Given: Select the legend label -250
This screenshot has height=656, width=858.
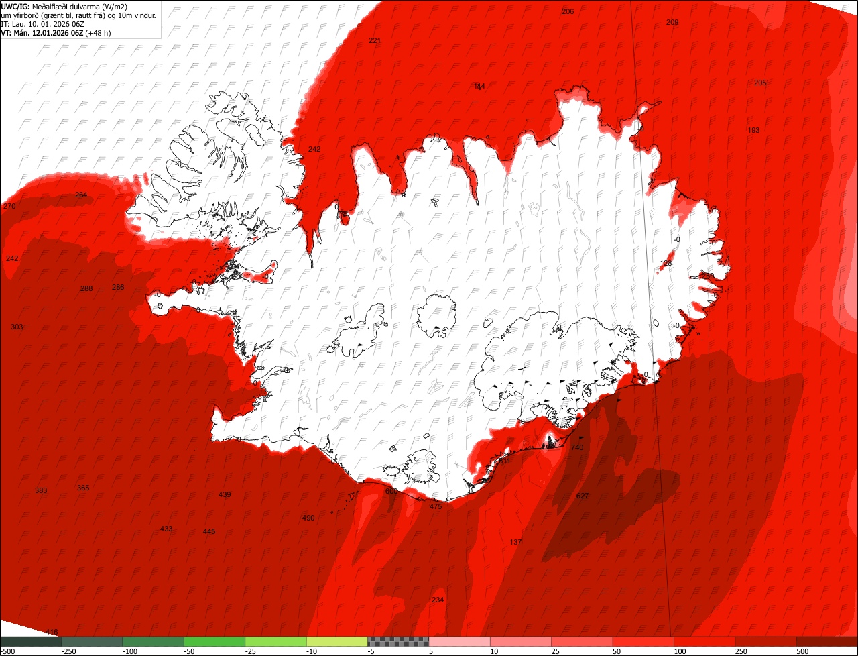Looking at the screenshot, I should click(68, 651).
